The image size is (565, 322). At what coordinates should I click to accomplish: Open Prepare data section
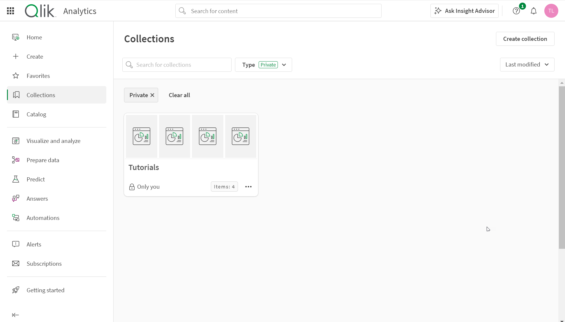click(x=43, y=160)
